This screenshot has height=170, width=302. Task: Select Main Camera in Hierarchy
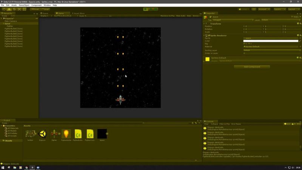point(11,21)
